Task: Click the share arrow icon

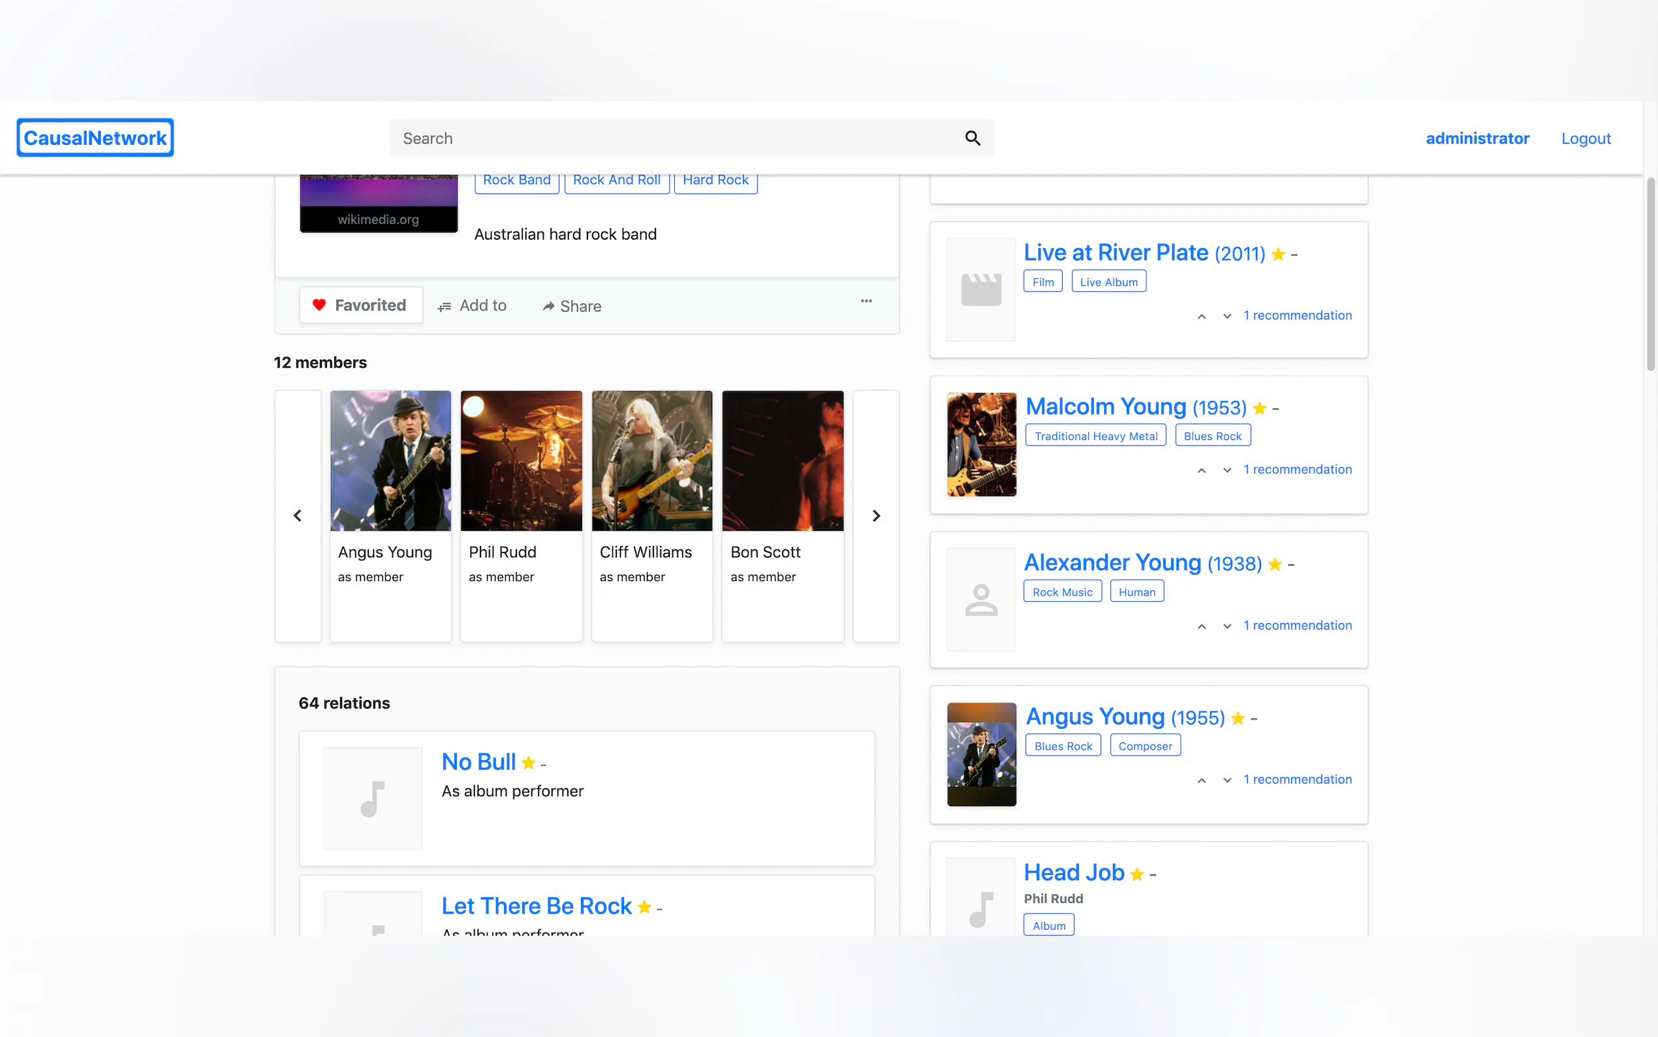Action: (548, 306)
